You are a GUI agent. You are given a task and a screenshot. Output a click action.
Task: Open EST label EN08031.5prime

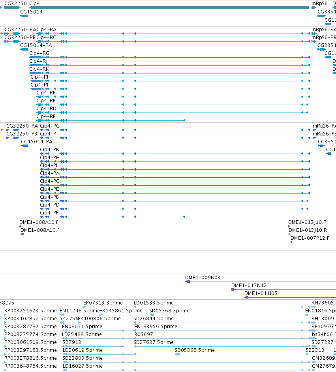tap(82, 327)
